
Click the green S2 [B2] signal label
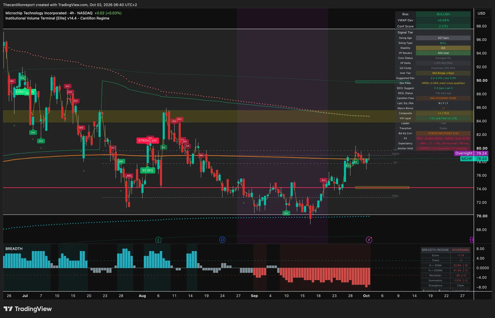click(x=148, y=170)
